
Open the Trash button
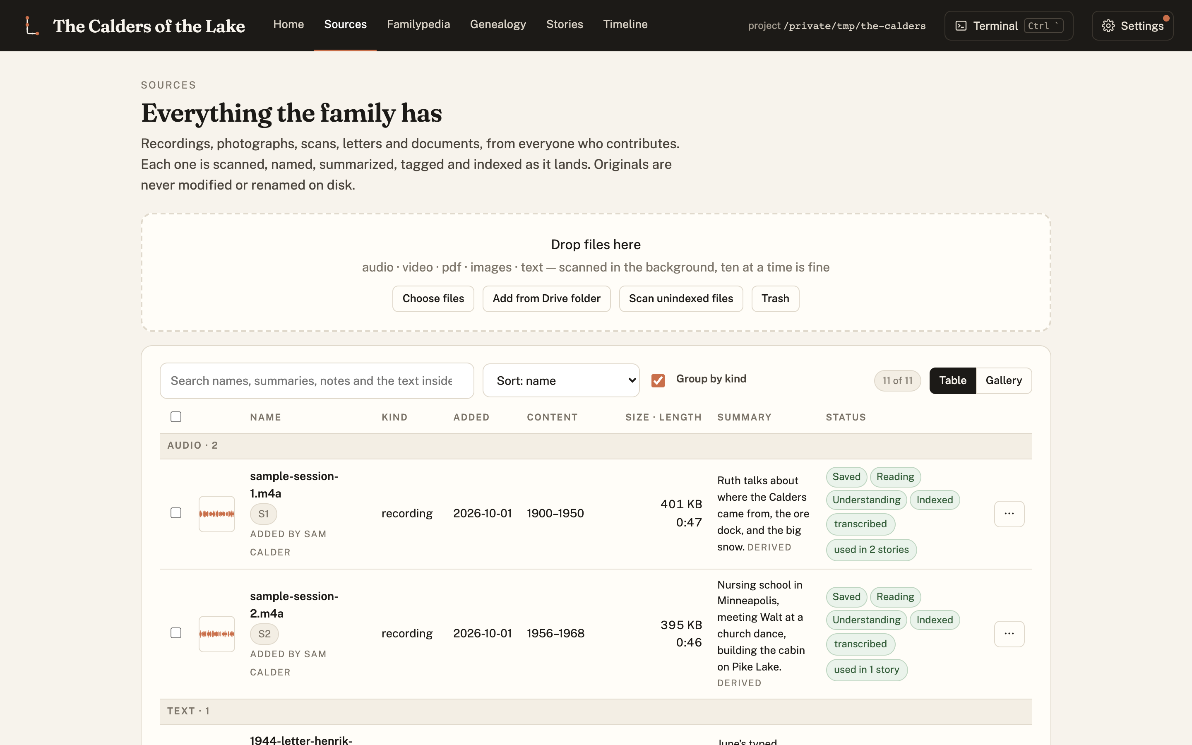(x=775, y=298)
